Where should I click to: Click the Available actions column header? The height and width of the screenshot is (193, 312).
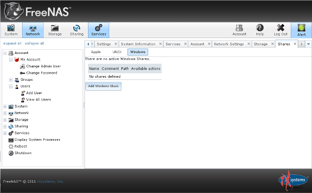point(146,69)
